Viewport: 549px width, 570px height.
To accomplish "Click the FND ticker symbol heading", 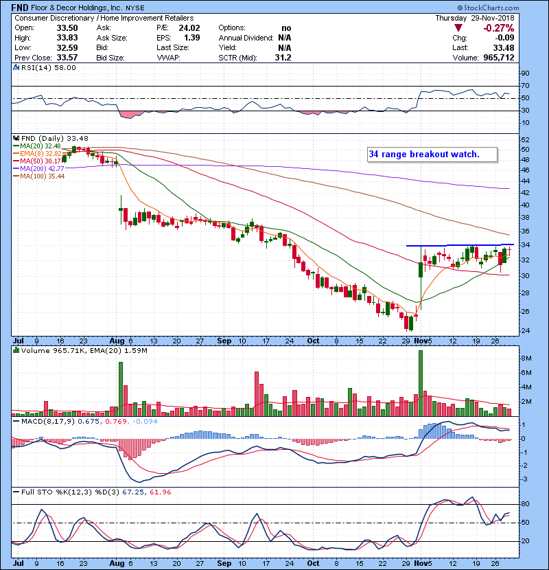I will click(20, 8).
